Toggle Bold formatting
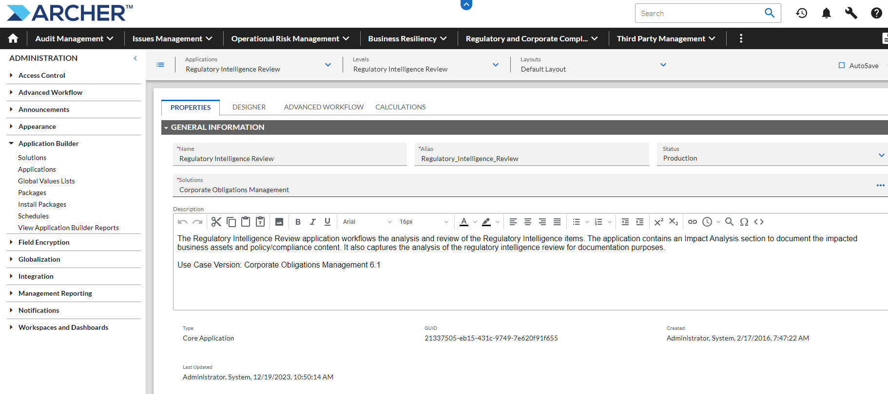Screen dimensions: 888x394 [298, 222]
